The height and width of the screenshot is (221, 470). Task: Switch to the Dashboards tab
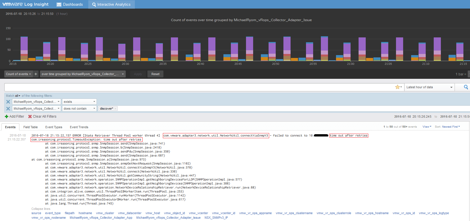point(70,4)
